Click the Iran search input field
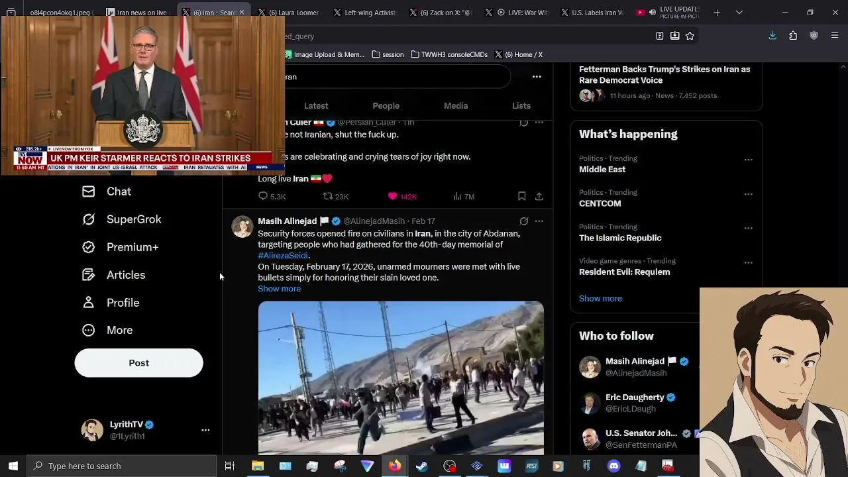Viewport: 848px width, 477px height. [397, 77]
